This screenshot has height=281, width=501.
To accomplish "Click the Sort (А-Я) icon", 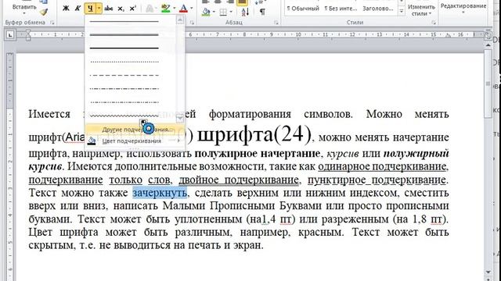I will [x=245, y=12].
